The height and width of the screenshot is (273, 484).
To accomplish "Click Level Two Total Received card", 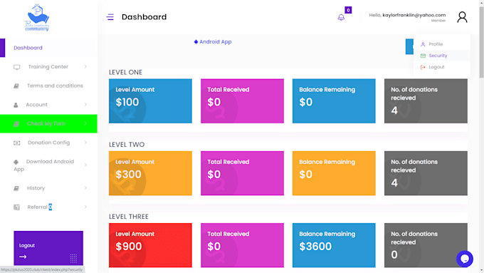I will 242,173.
